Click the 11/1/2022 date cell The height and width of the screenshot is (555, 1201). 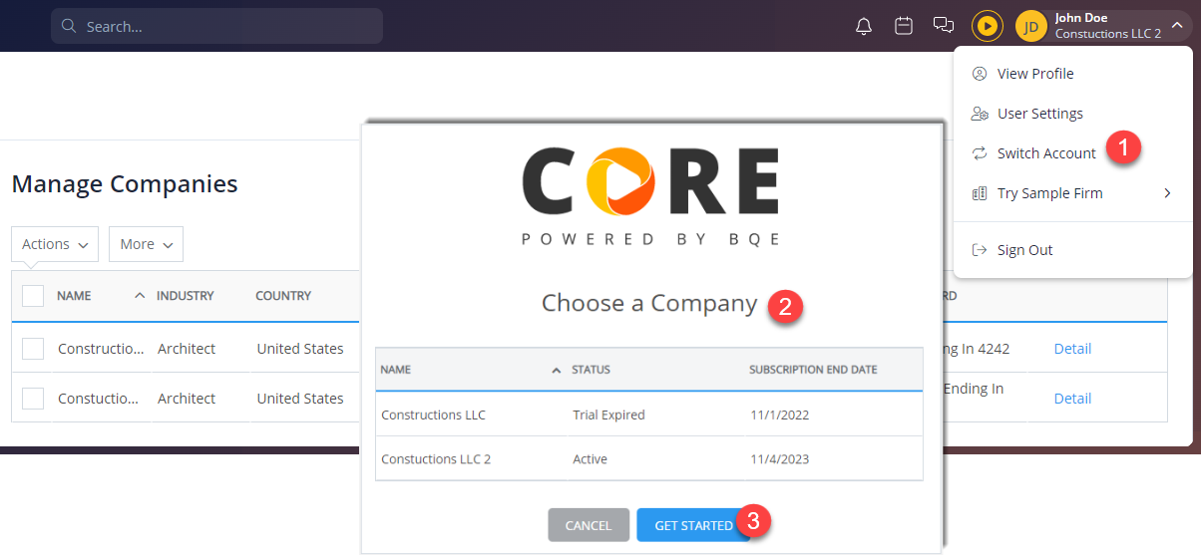point(780,415)
